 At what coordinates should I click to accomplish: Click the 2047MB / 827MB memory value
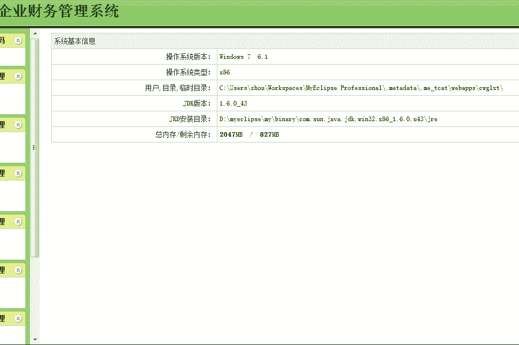tap(249, 134)
